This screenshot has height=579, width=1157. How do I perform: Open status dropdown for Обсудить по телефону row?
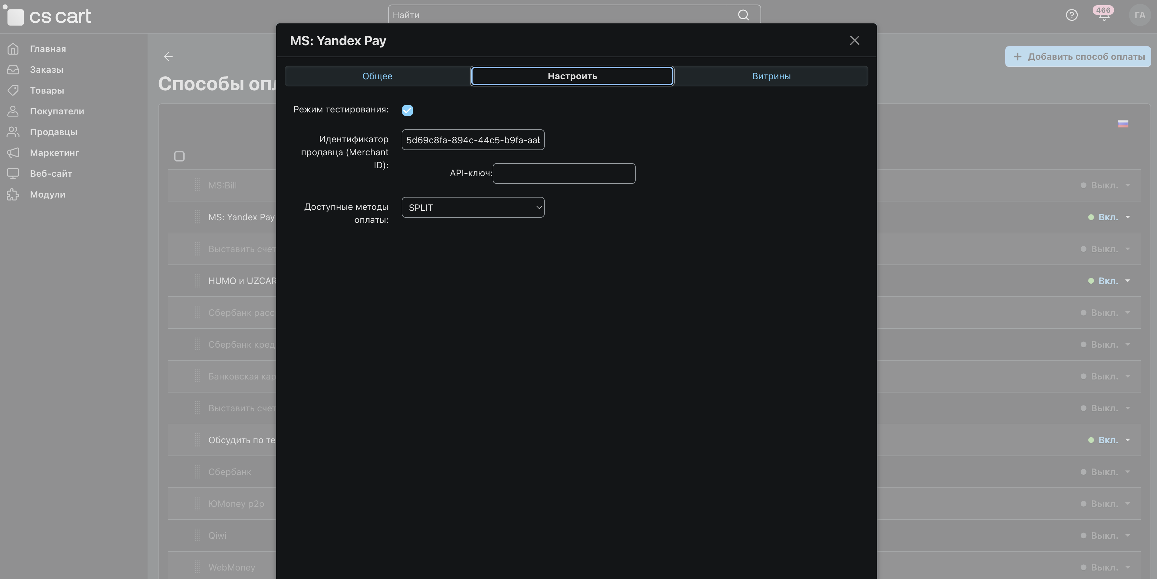[x=1109, y=440]
